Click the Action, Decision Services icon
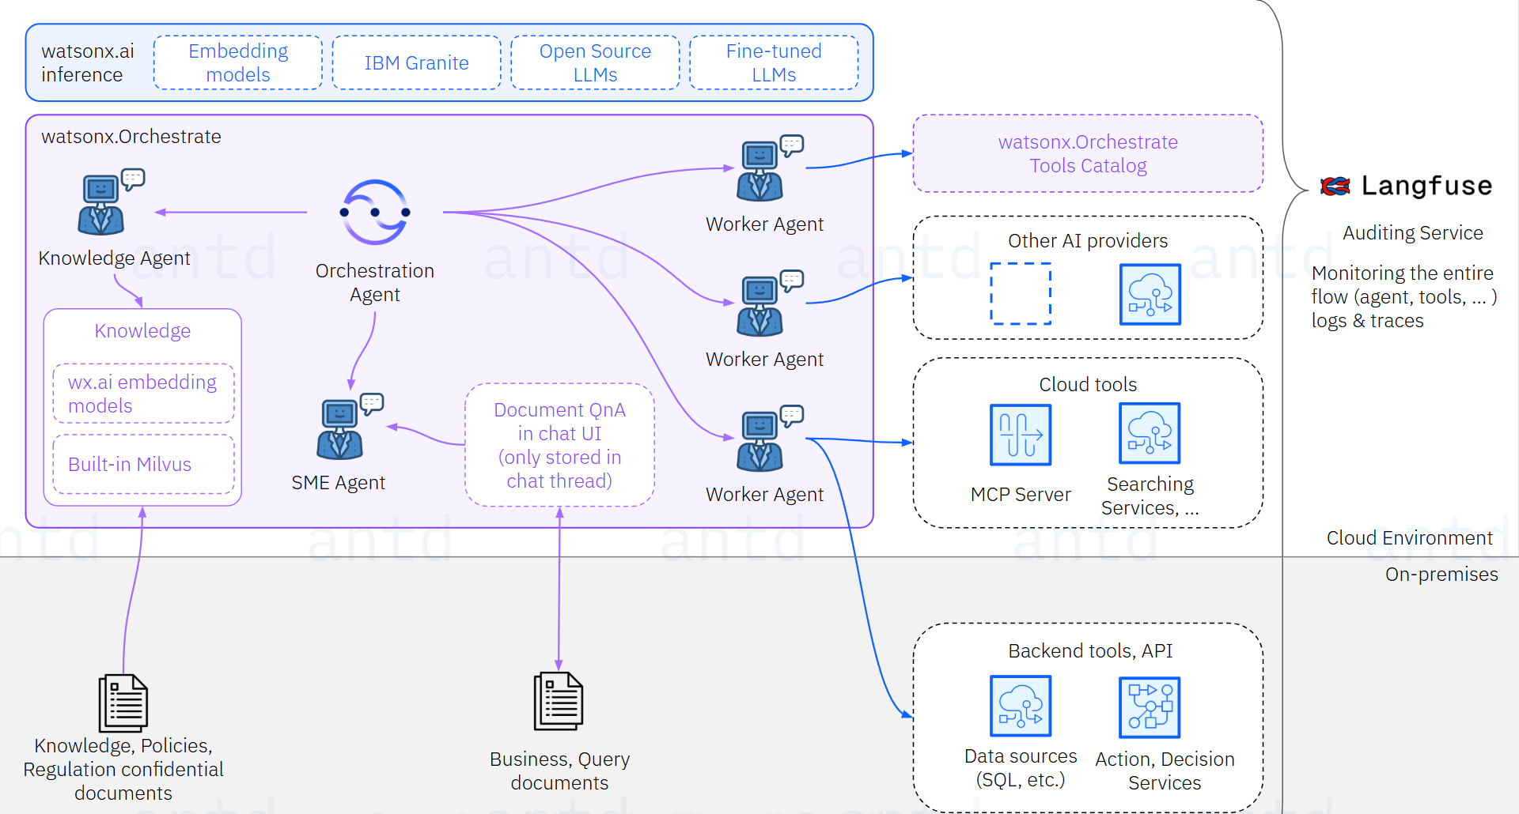1519x814 pixels. pos(1149,707)
